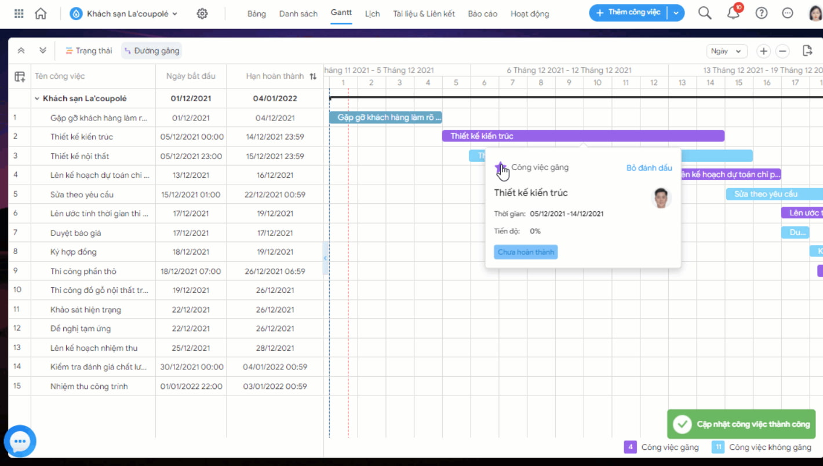This screenshot has height=466, width=823.
Task: Toggle the Đường găng critical path view
Action: [152, 51]
